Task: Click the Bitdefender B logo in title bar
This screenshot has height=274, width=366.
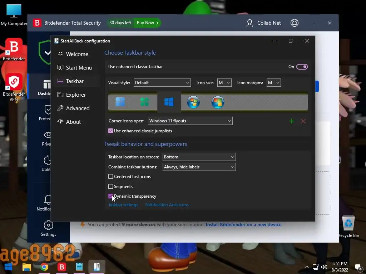Action: point(37,23)
